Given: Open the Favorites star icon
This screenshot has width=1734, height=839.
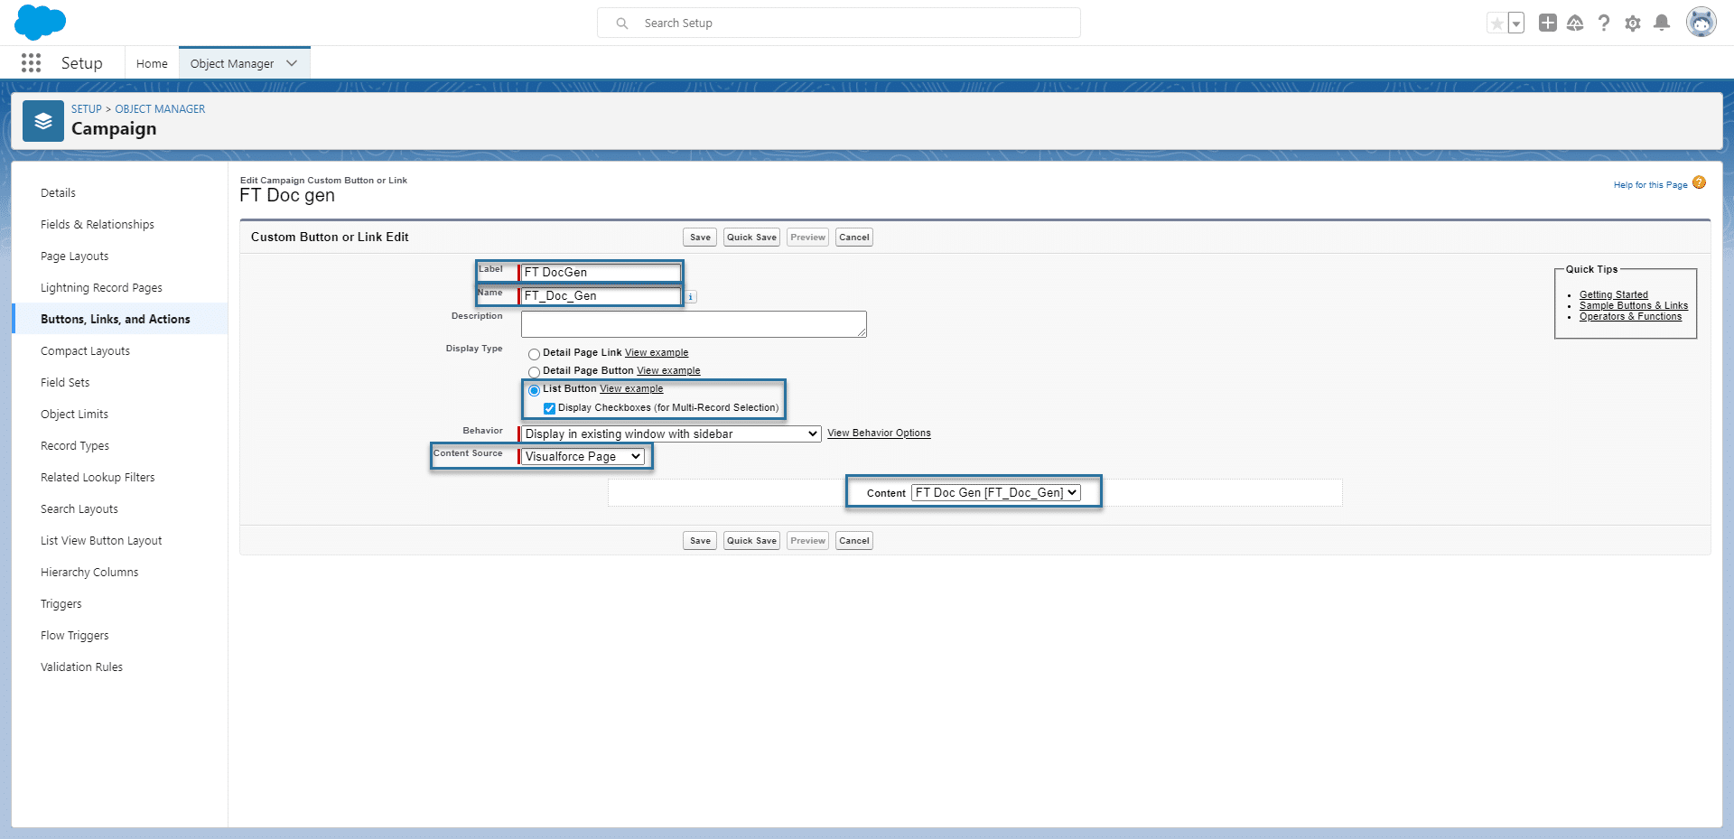Looking at the screenshot, I should [x=1496, y=23].
